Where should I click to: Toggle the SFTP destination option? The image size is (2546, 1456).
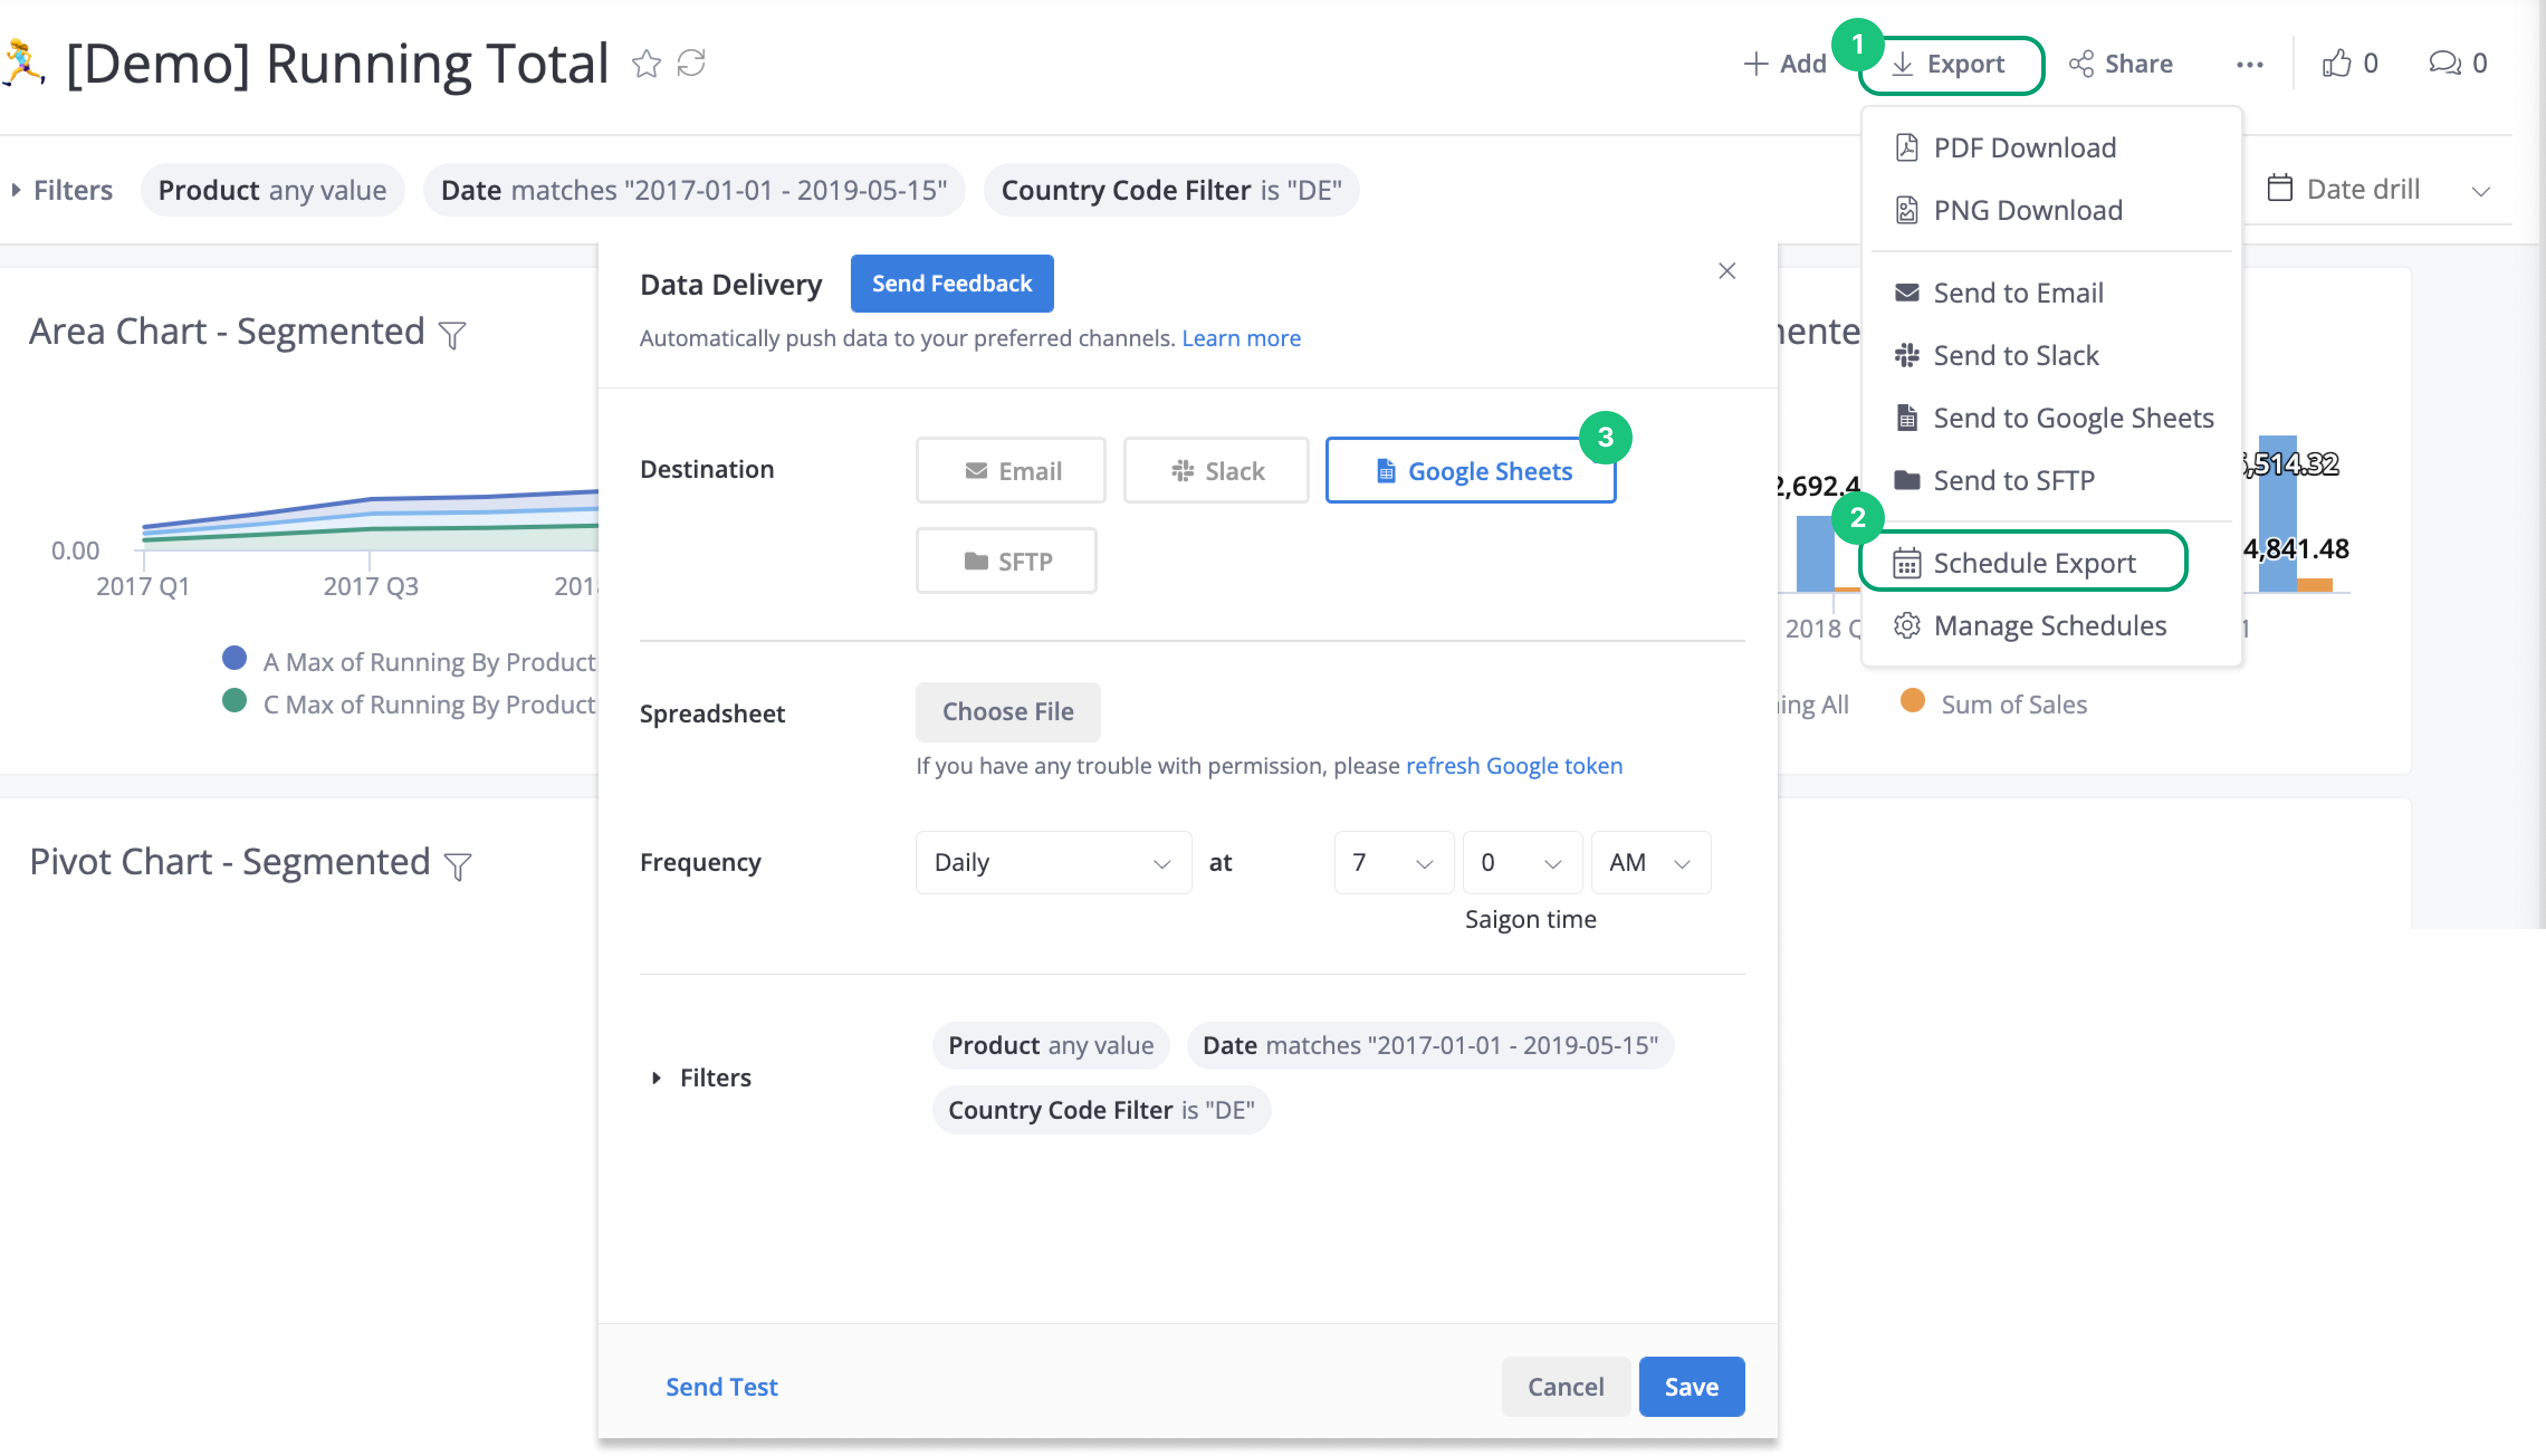[x=1006, y=559]
